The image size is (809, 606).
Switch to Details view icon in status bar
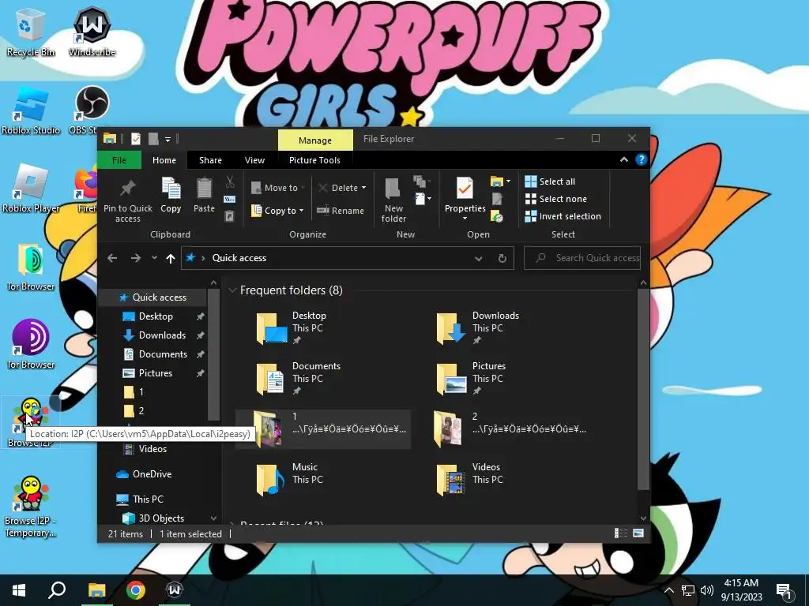[x=621, y=533]
